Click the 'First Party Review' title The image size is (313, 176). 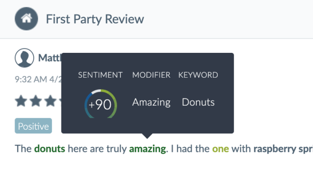click(95, 19)
